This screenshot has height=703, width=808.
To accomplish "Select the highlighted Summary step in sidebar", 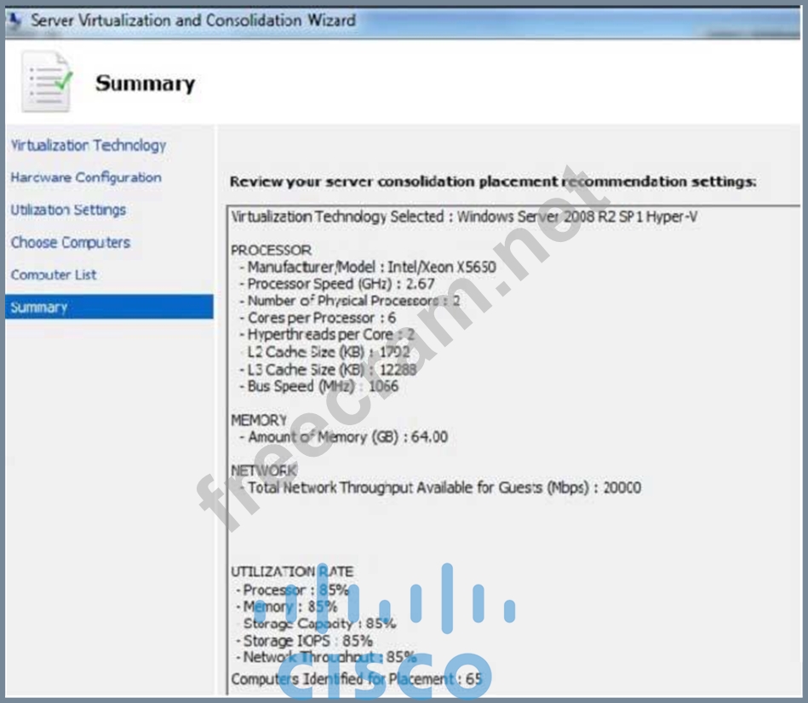I will [x=39, y=308].
